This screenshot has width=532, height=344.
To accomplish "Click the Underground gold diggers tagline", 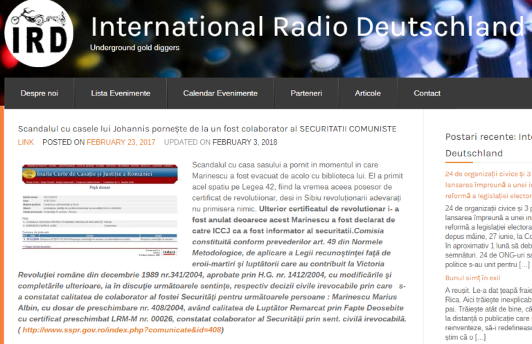I will 134,48.
